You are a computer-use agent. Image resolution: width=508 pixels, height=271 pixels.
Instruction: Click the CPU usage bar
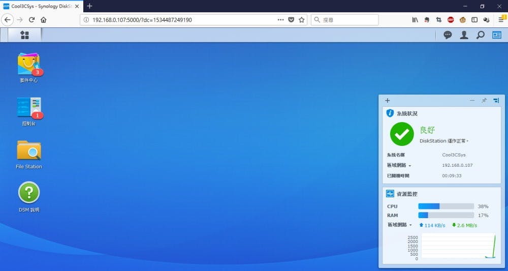tap(446, 206)
